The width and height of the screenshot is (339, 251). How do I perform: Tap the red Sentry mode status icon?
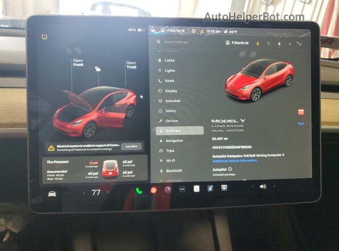pyautogui.click(x=194, y=31)
